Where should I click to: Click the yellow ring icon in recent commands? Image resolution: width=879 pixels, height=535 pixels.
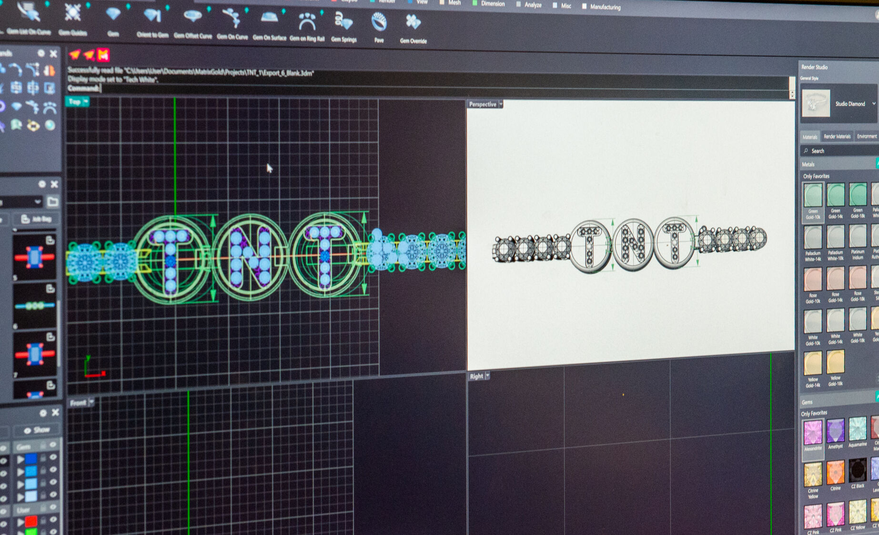click(x=33, y=126)
